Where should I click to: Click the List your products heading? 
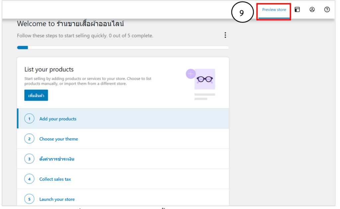[x=49, y=70]
